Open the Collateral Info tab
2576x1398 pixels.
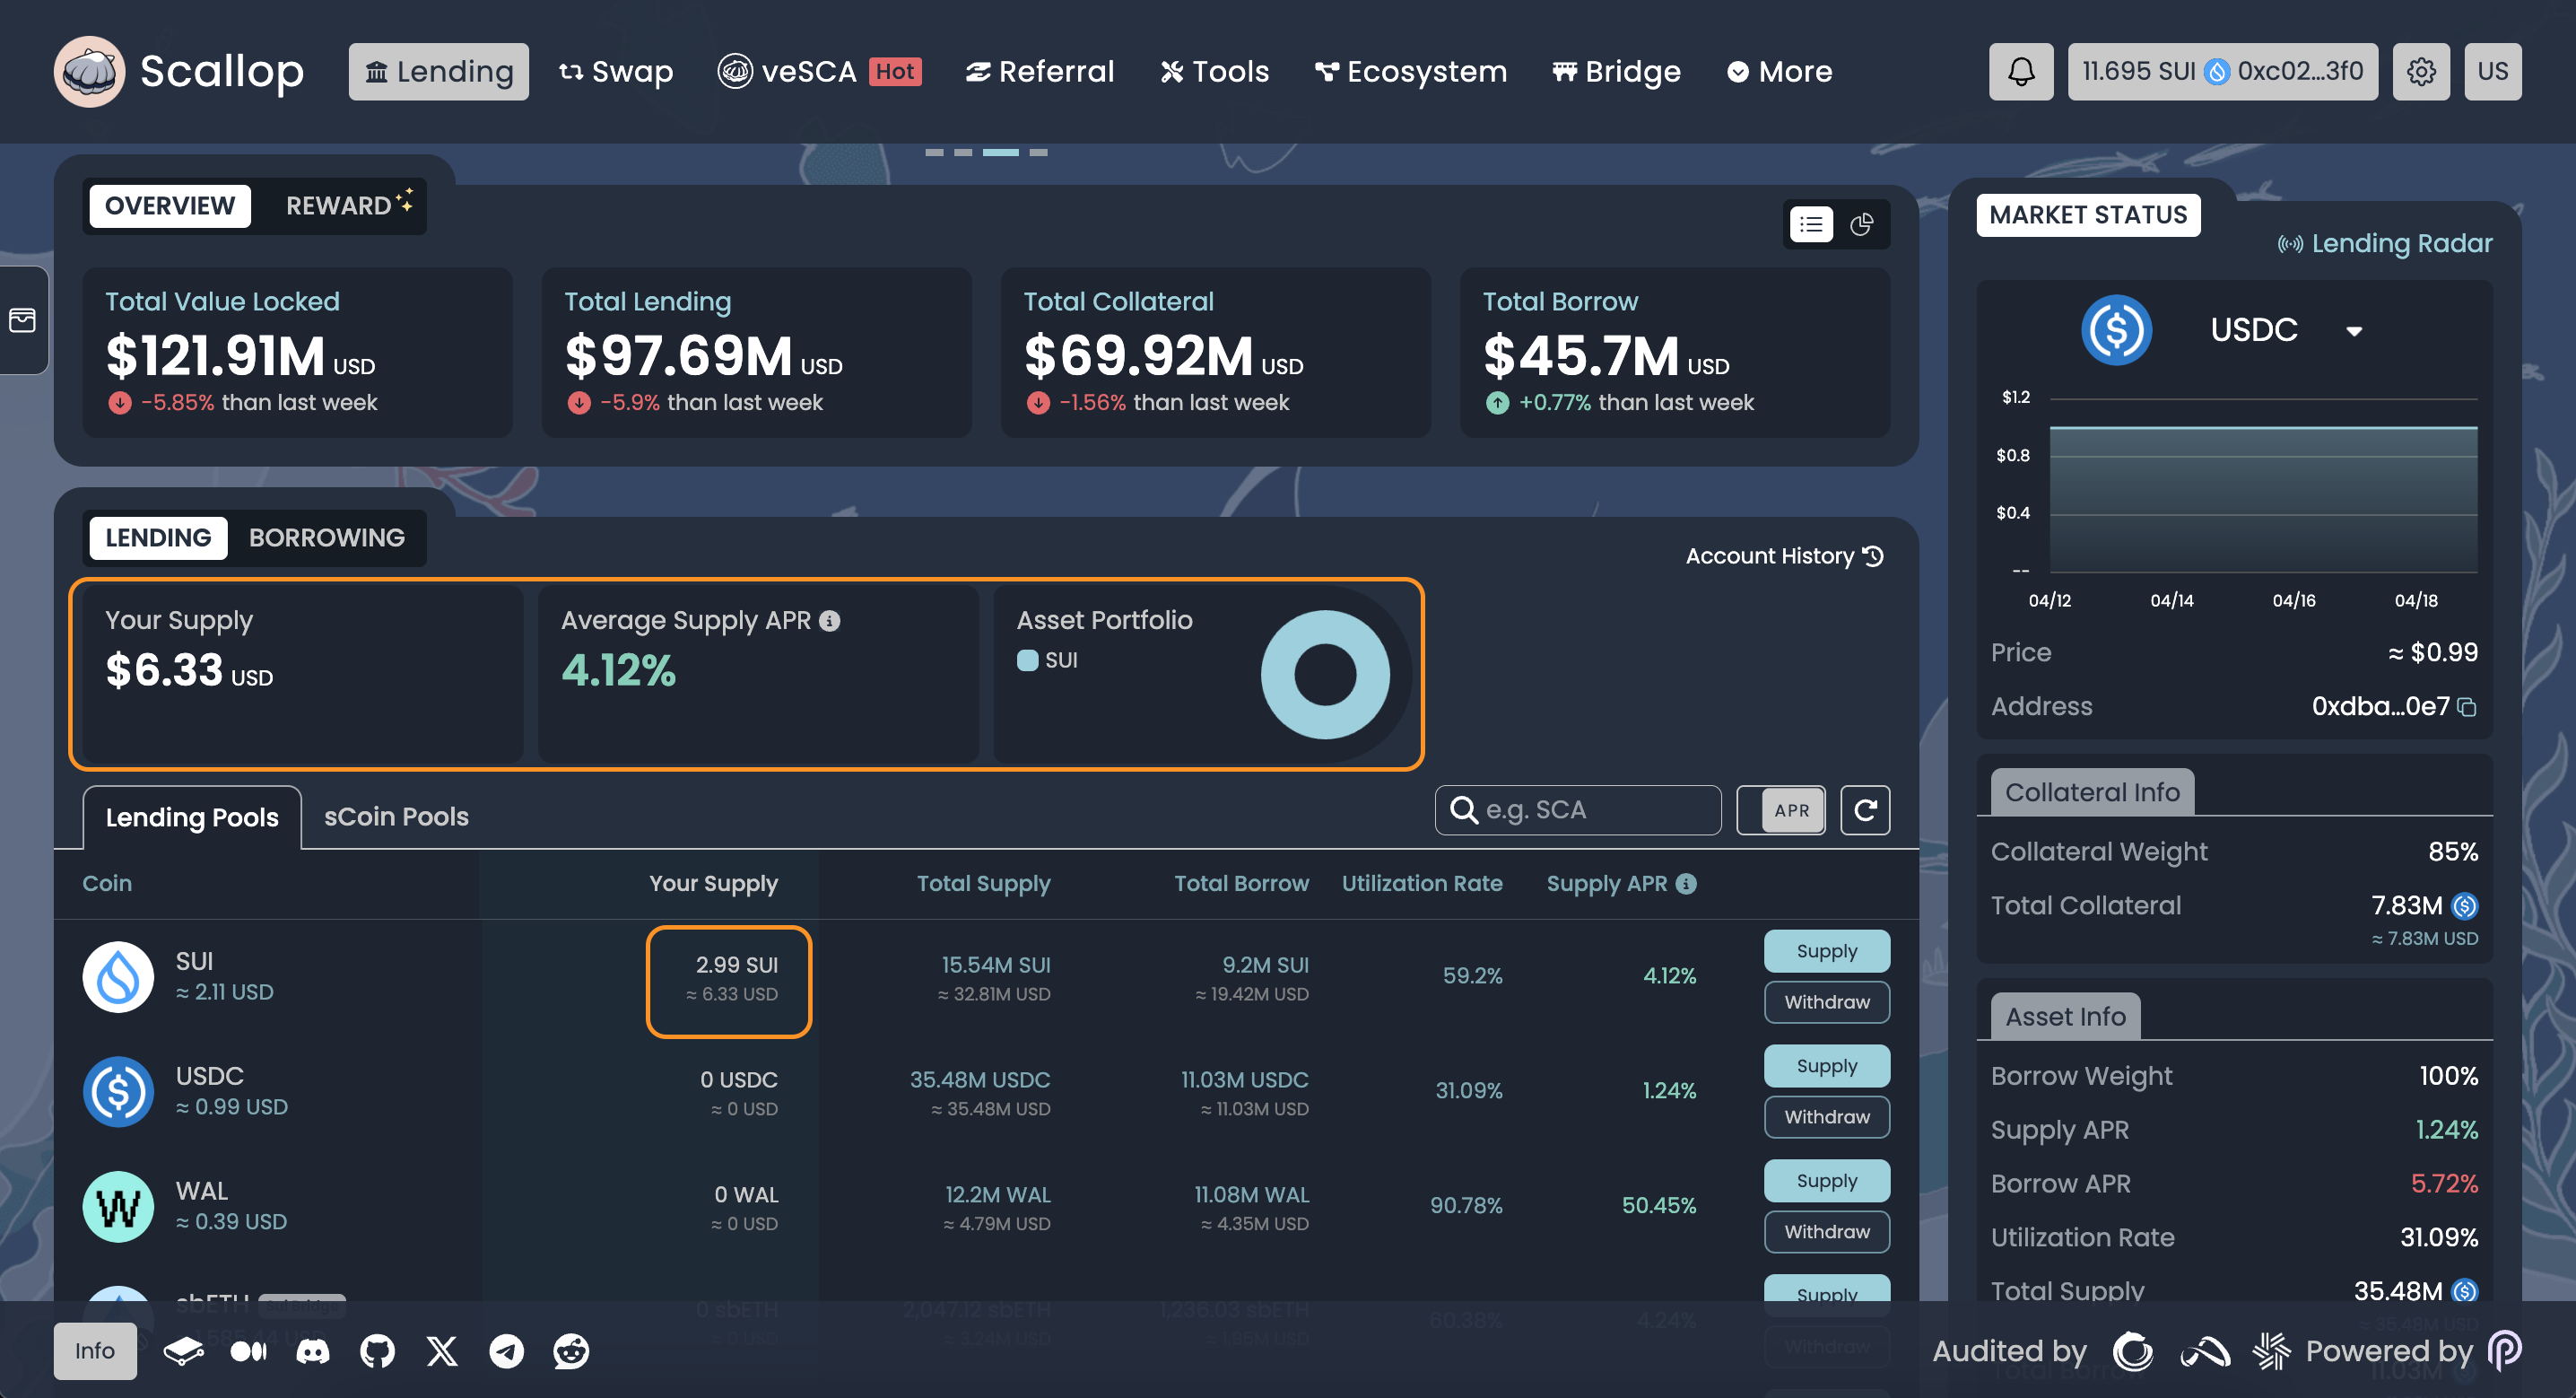[2092, 792]
